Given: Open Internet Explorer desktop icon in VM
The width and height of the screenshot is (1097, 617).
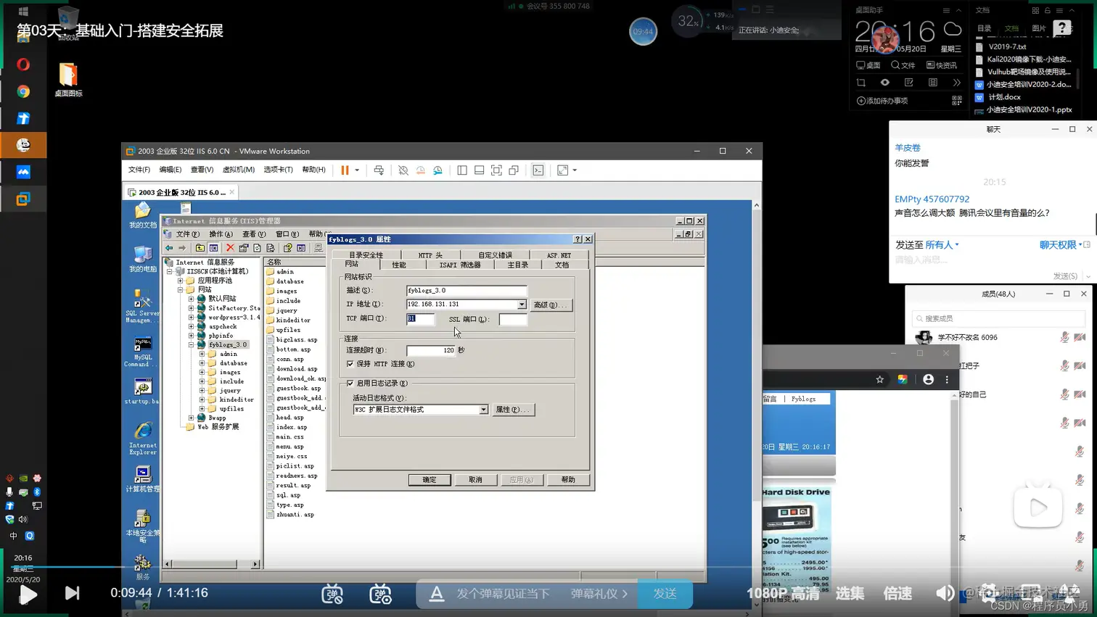Looking at the screenshot, I should tap(142, 438).
